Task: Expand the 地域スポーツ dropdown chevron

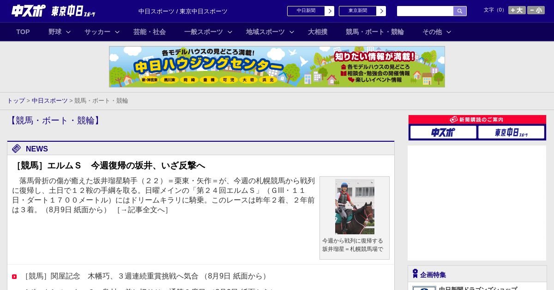Action: (x=292, y=32)
